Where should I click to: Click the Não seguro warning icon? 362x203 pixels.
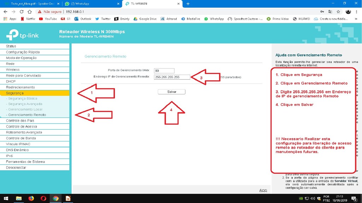pos(40,12)
